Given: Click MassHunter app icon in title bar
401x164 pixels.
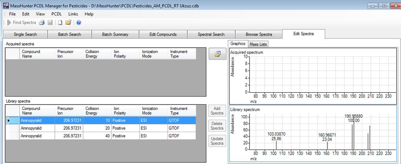Looking at the screenshot, I should [x=6, y=6].
